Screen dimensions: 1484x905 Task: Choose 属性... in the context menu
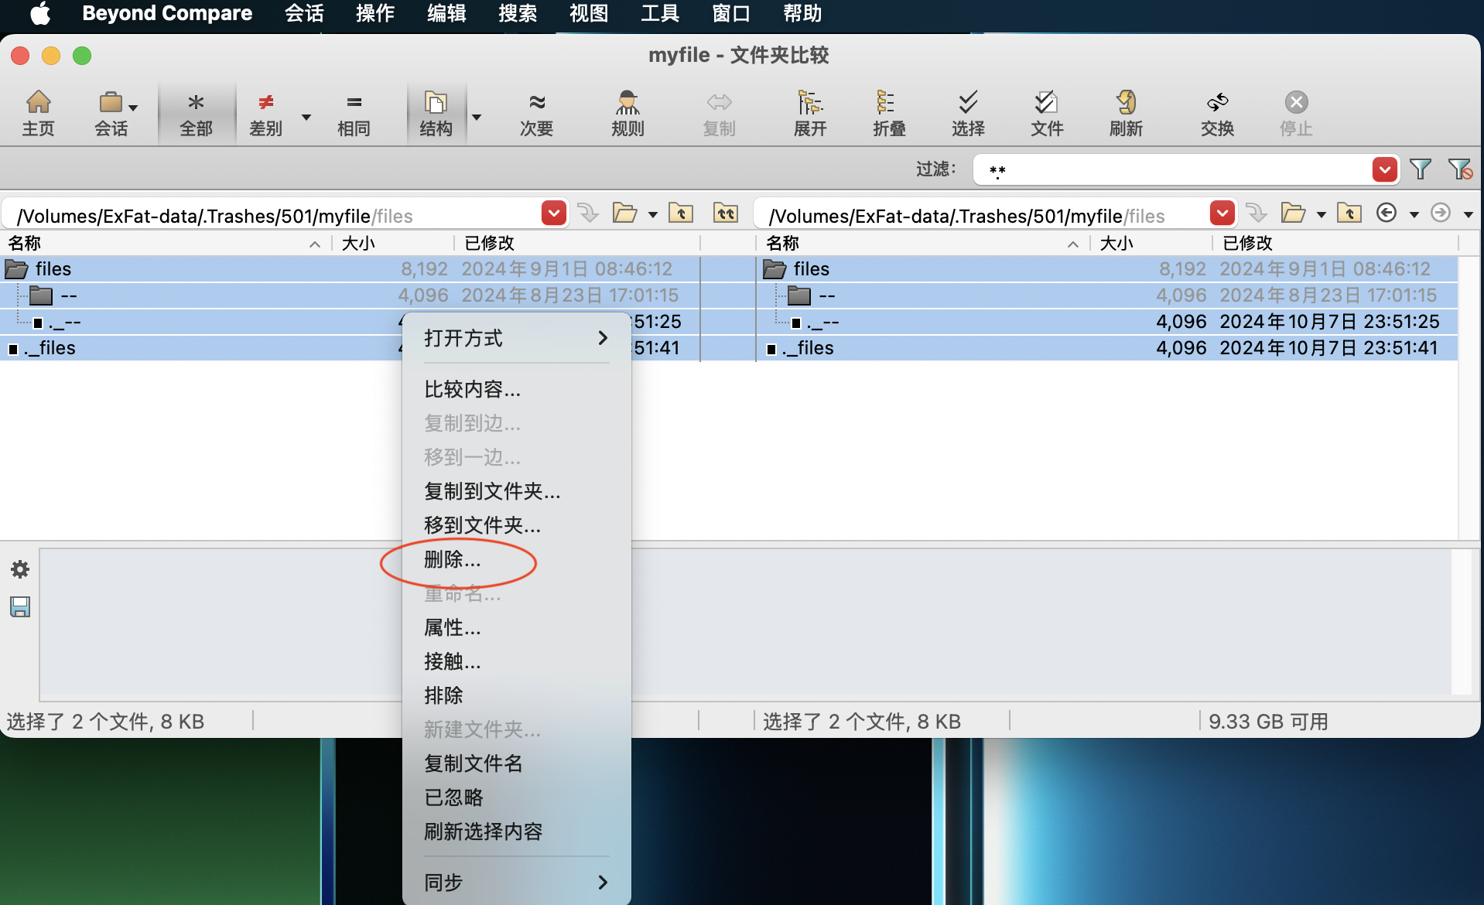pos(517,627)
